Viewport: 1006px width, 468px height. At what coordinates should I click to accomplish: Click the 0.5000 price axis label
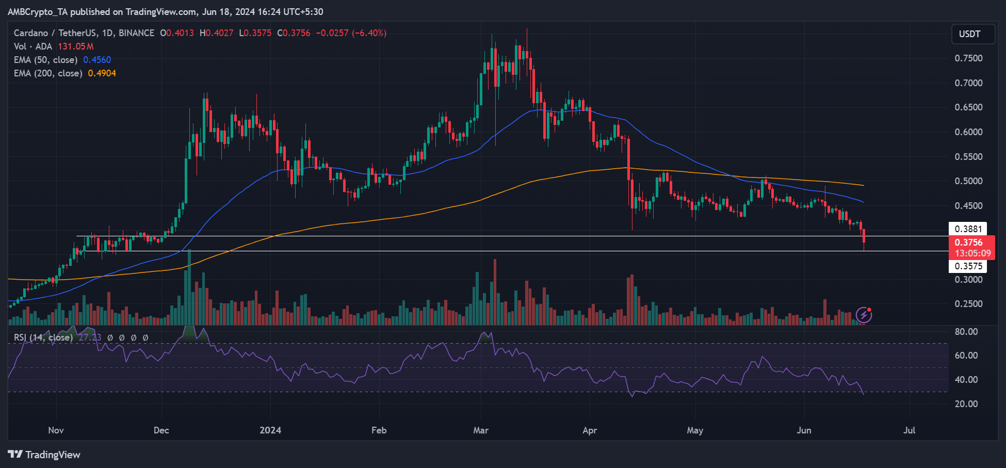click(x=968, y=181)
